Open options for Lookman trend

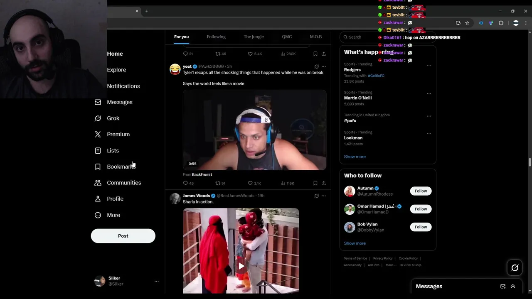(x=429, y=133)
